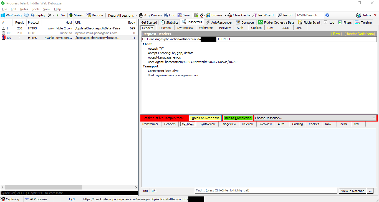379x202 pixels.
Task: Switch to Timeline tab
Action: tap(363, 22)
